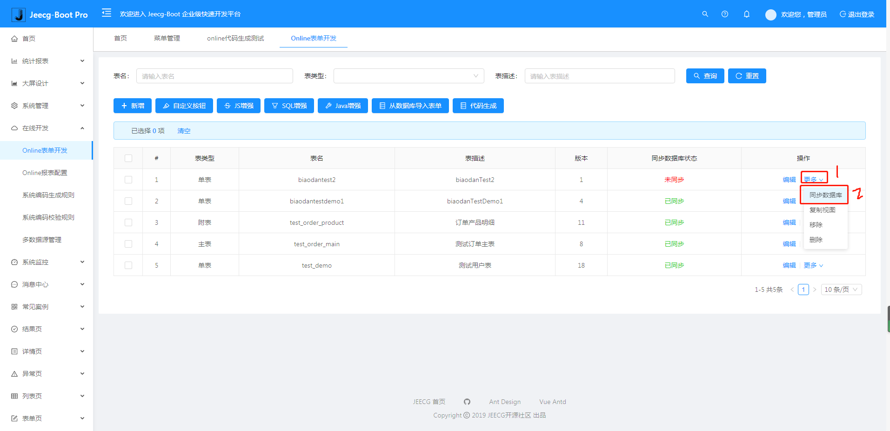Screen dimensions: 890x431
Task: Click the gear icon for 系统管理
Action: point(14,106)
